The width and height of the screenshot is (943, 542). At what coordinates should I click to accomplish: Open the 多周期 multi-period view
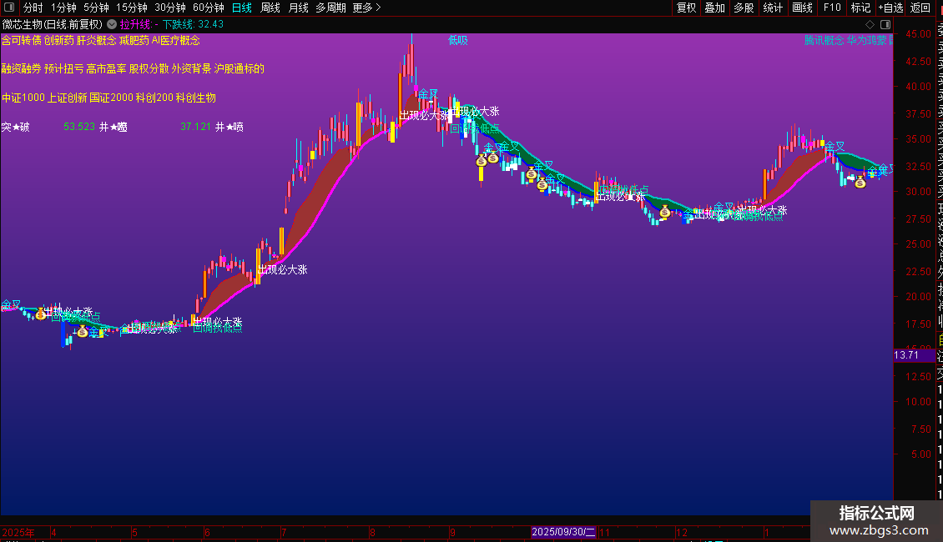(330, 8)
